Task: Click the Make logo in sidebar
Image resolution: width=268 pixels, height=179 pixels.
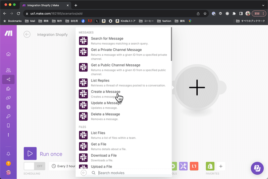Action: coord(8,33)
